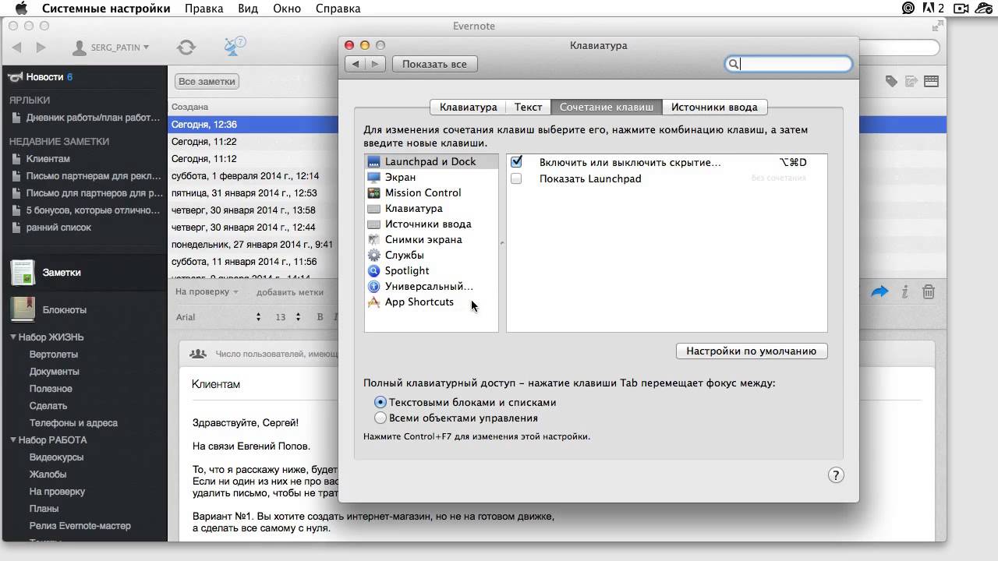Collapse the Набор ЖИЗНЬ stack

tap(13, 337)
